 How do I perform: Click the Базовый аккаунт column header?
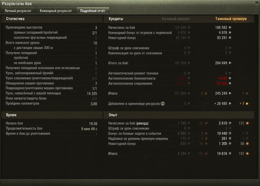click(x=176, y=19)
